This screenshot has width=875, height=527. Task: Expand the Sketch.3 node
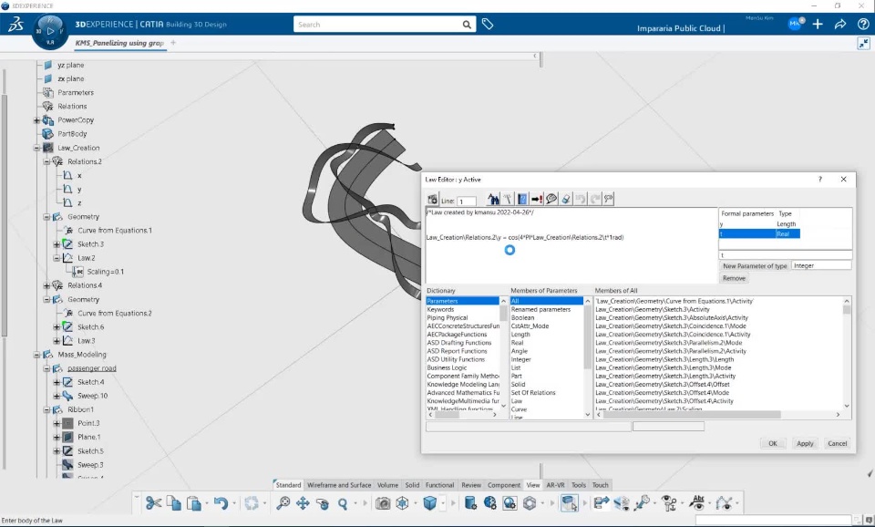tap(57, 244)
